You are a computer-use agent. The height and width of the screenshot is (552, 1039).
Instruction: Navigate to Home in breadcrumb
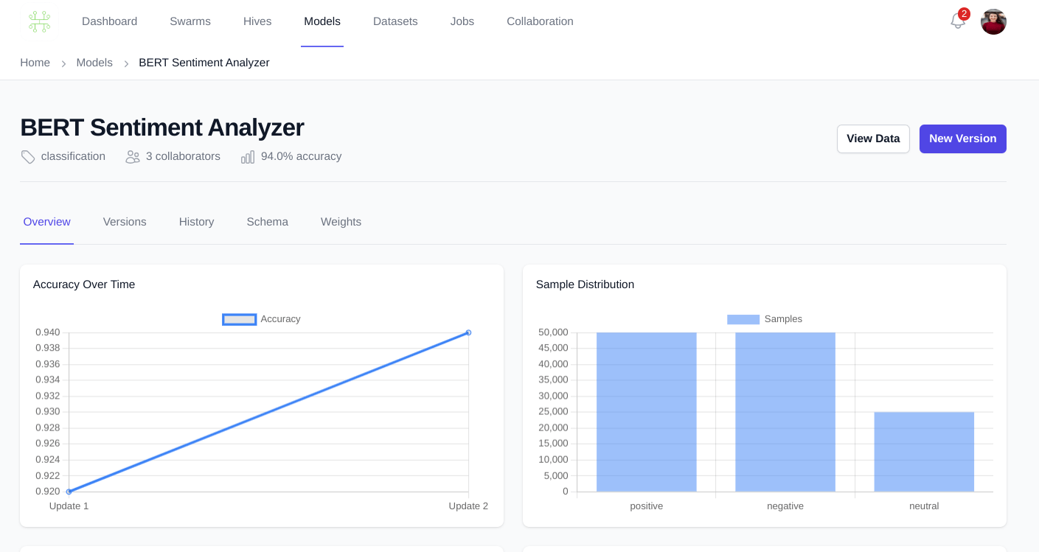tap(35, 63)
